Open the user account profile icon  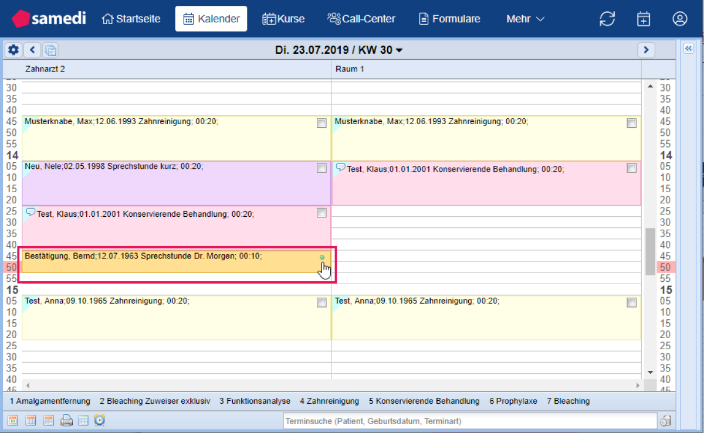pyautogui.click(x=679, y=19)
